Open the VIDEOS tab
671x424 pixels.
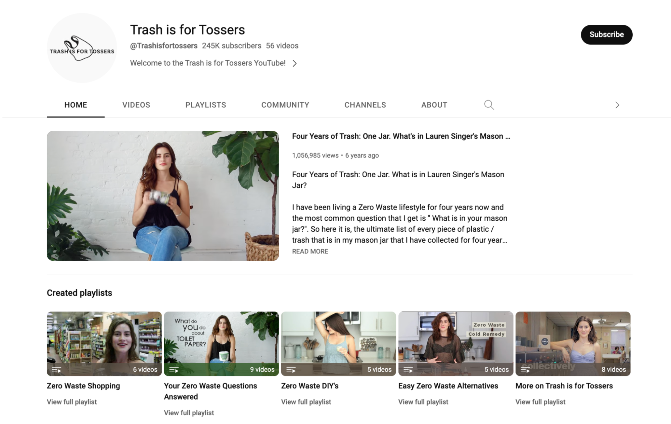point(136,105)
